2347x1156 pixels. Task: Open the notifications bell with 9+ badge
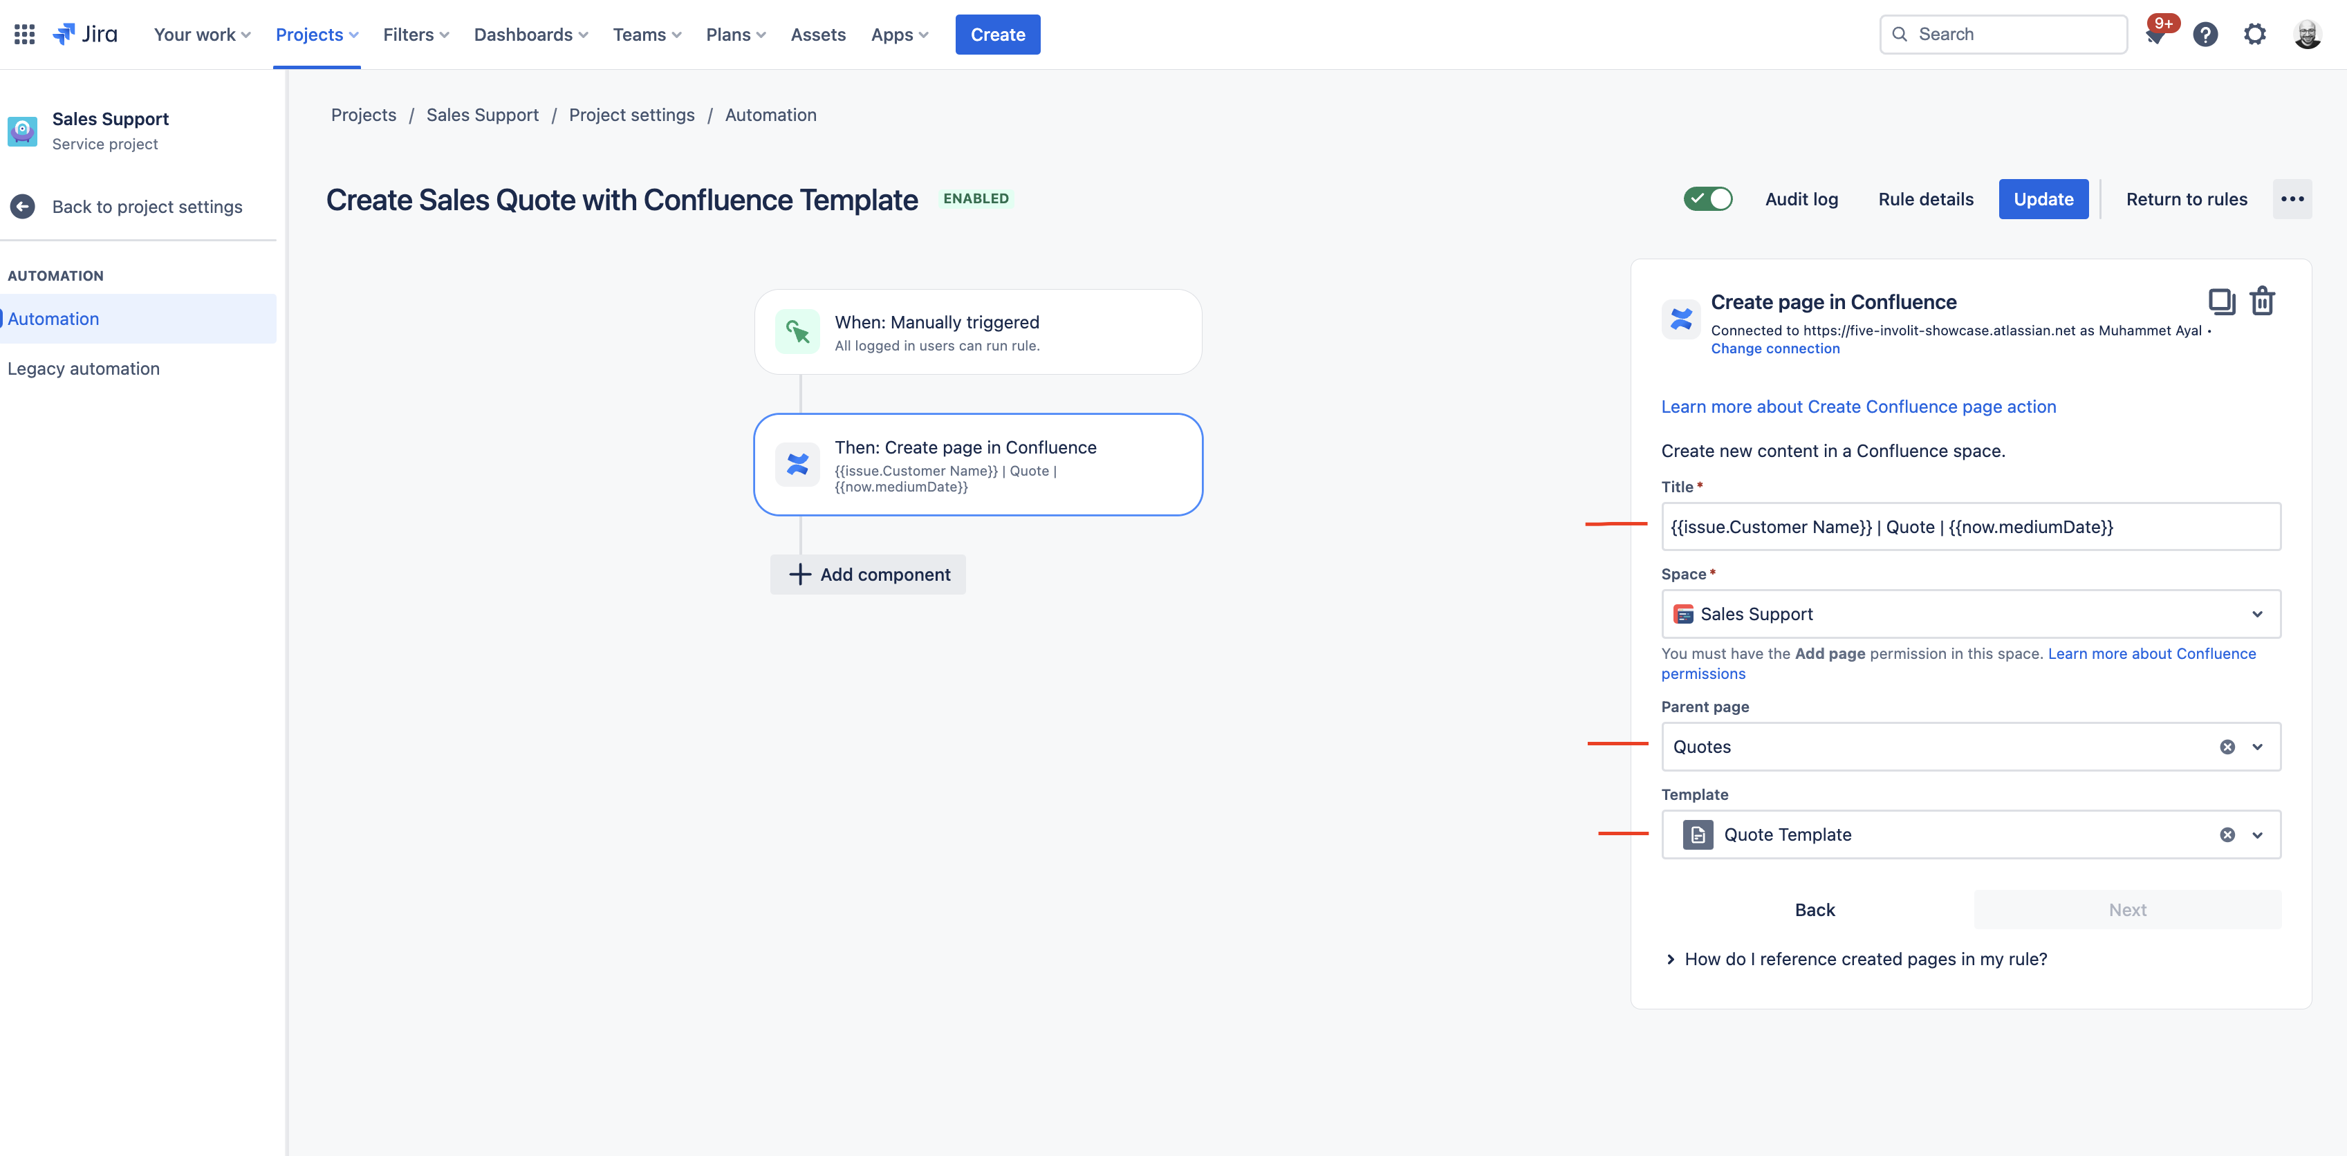pyautogui.click(x=2155, y=35)
